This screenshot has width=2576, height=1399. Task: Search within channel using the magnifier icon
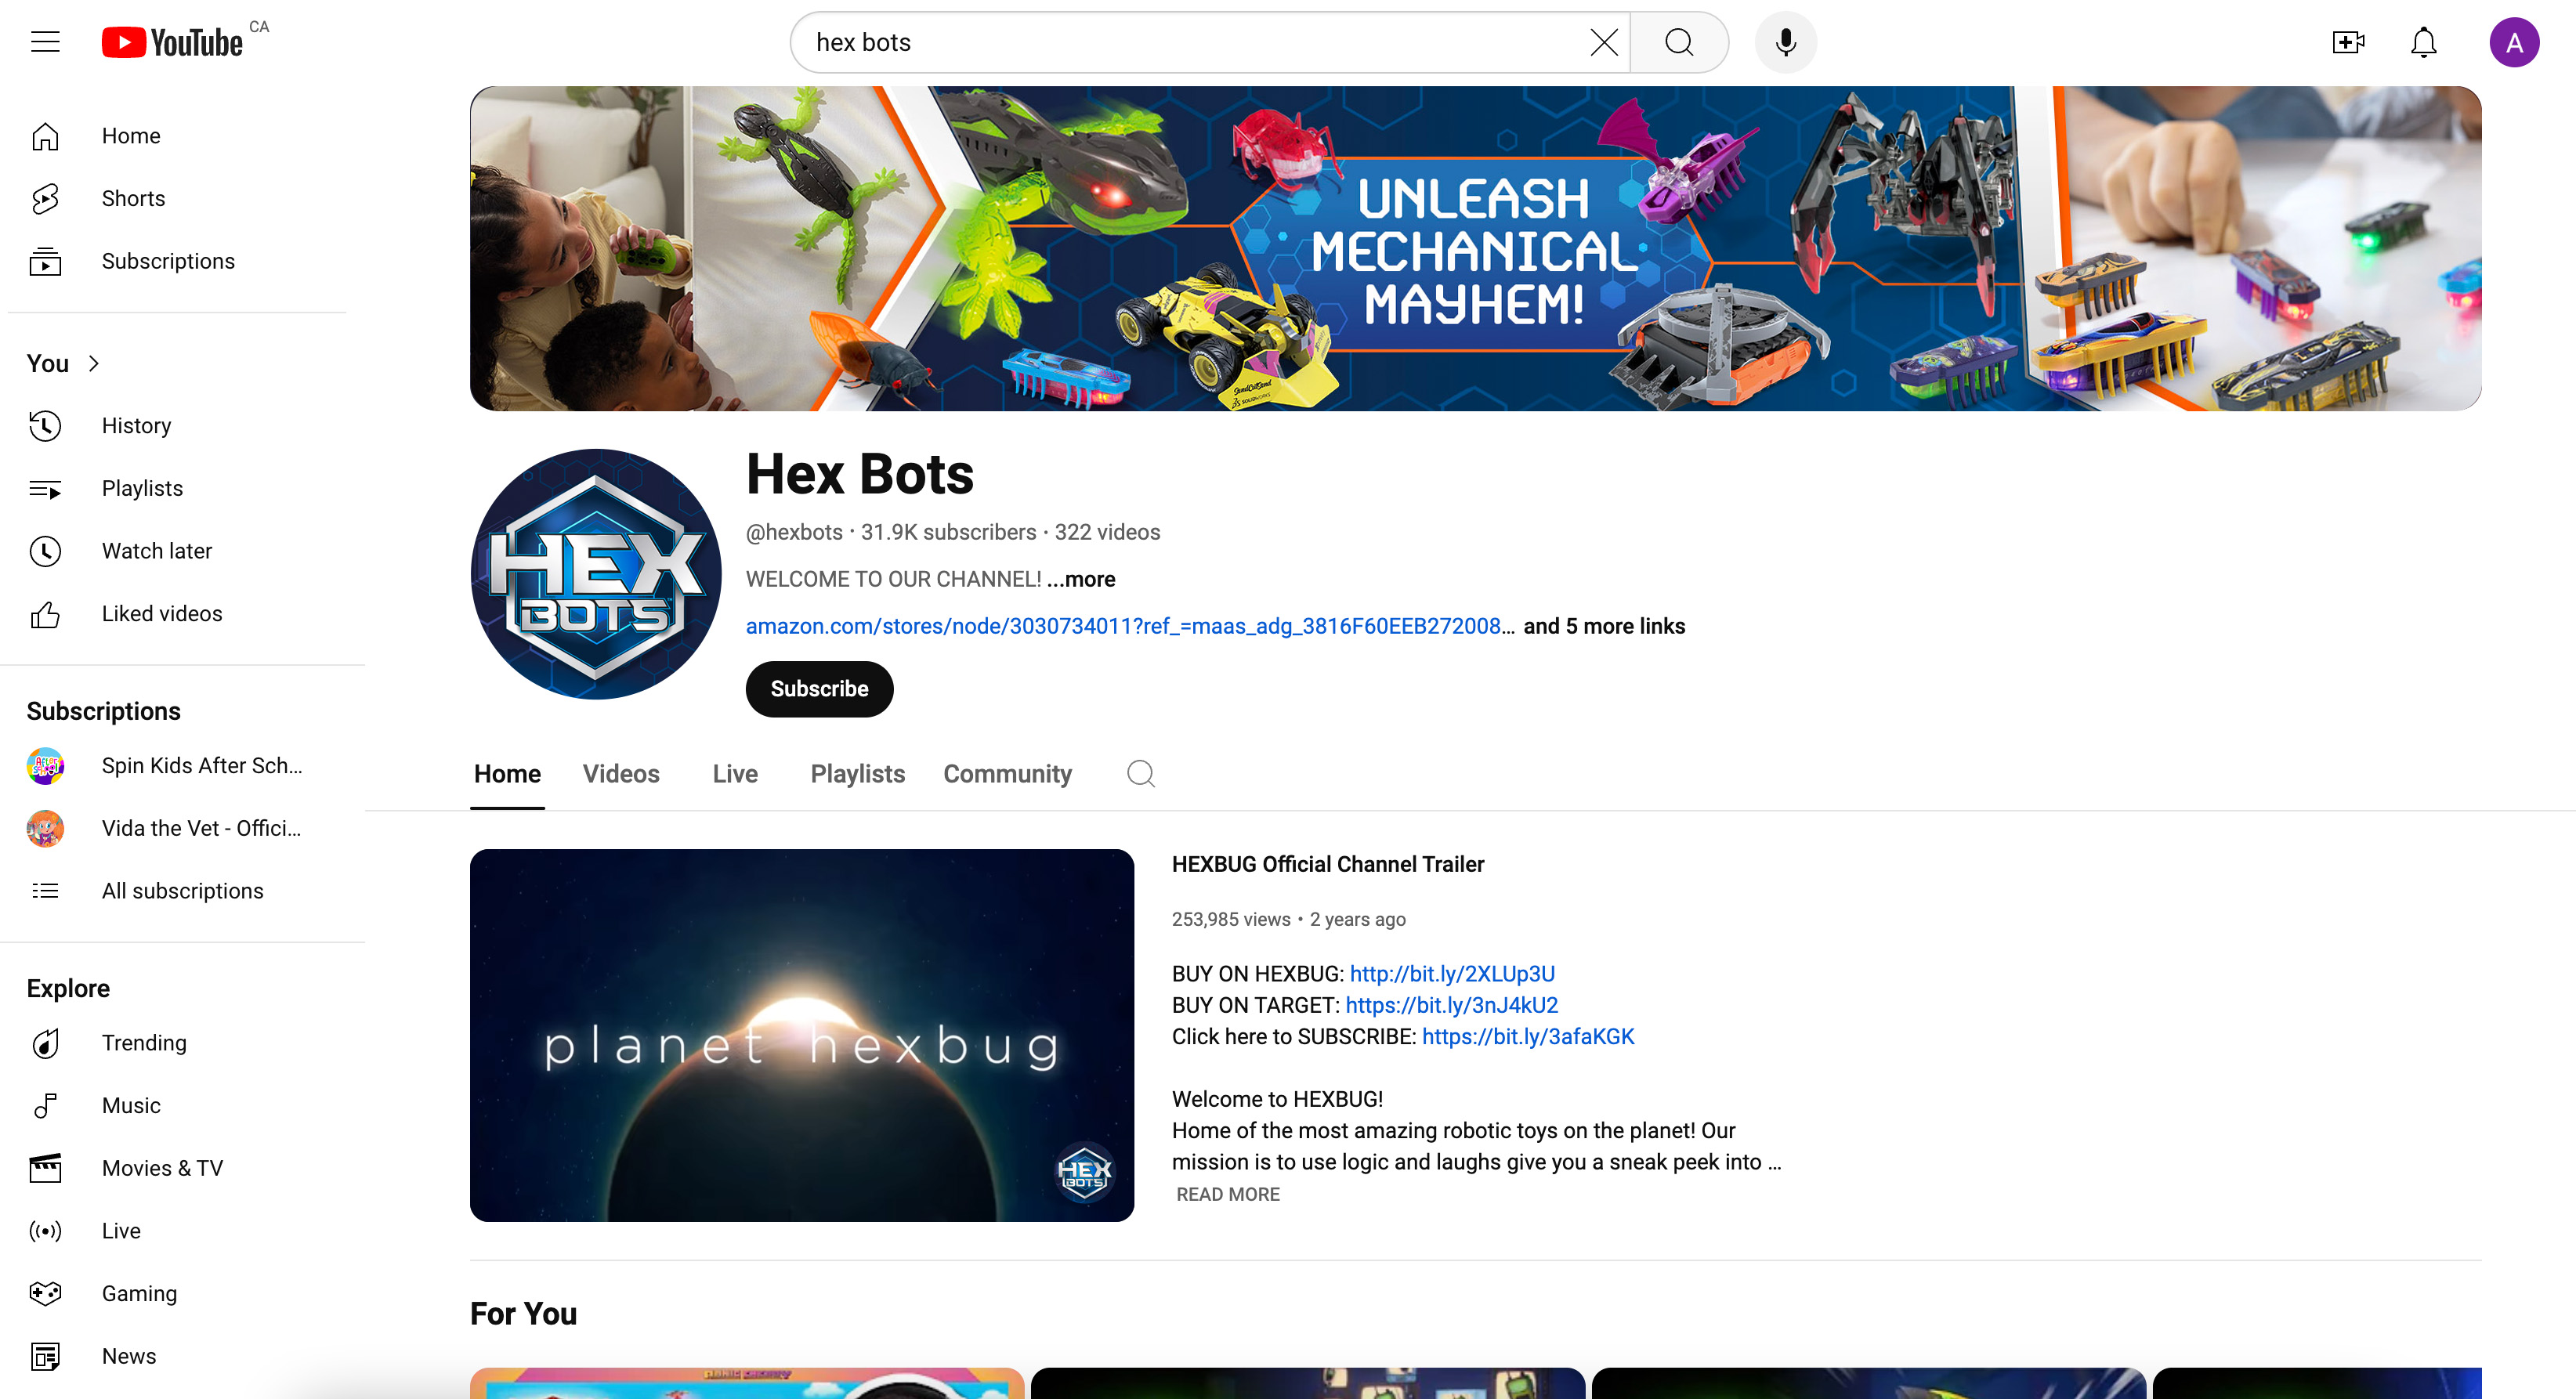(1140, 773)
